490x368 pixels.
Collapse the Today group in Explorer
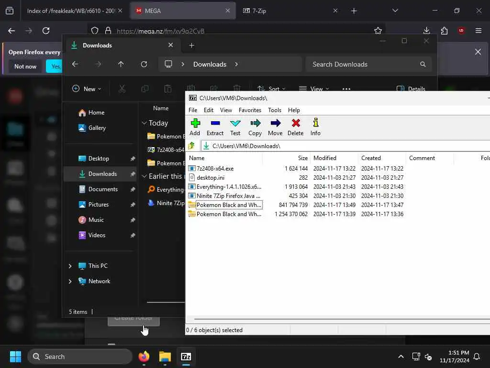tap(145, 123)
